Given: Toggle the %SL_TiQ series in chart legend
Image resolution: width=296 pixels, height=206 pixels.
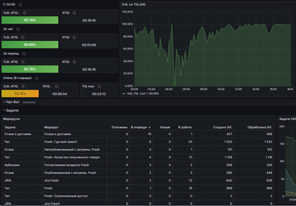Looking at the screenshot, I should pos(133,93).
